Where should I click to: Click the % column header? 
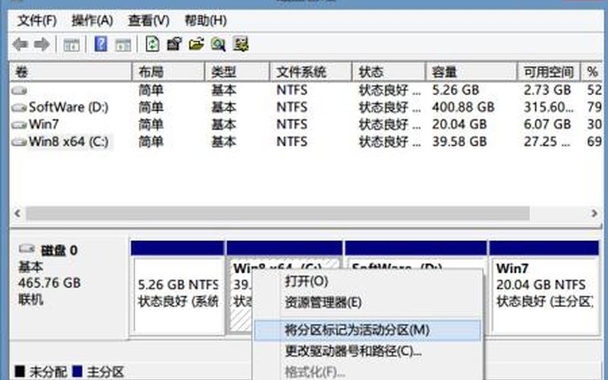[x=592, y=71]
